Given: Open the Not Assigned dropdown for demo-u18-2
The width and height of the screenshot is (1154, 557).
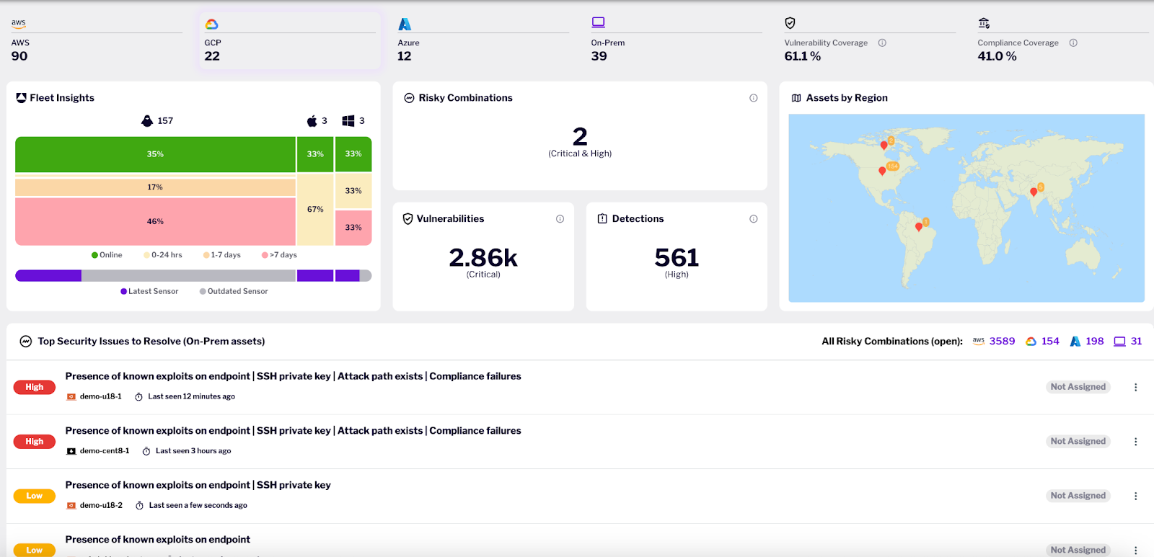Looking at the screenshot, I should point(1078,496).
